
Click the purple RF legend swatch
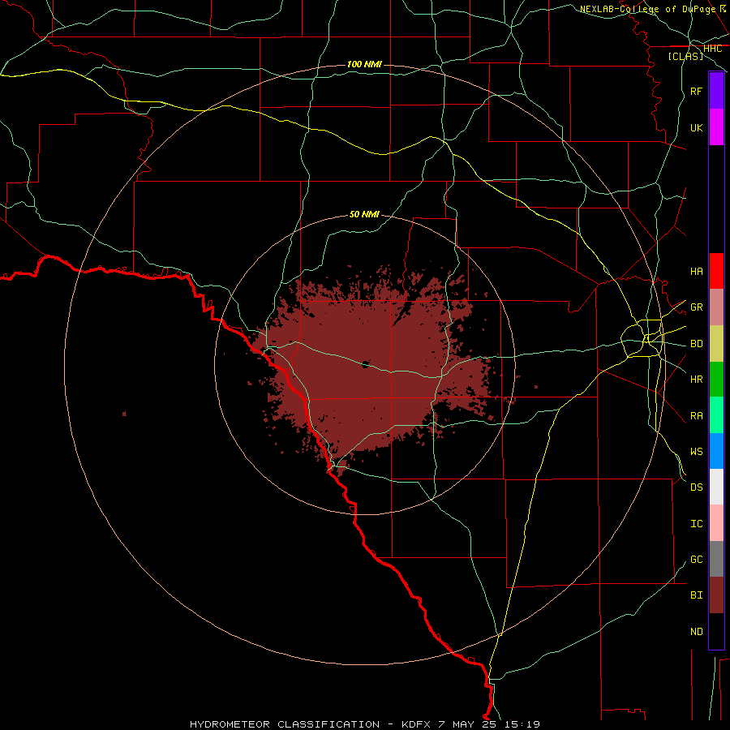pos(716,91)
